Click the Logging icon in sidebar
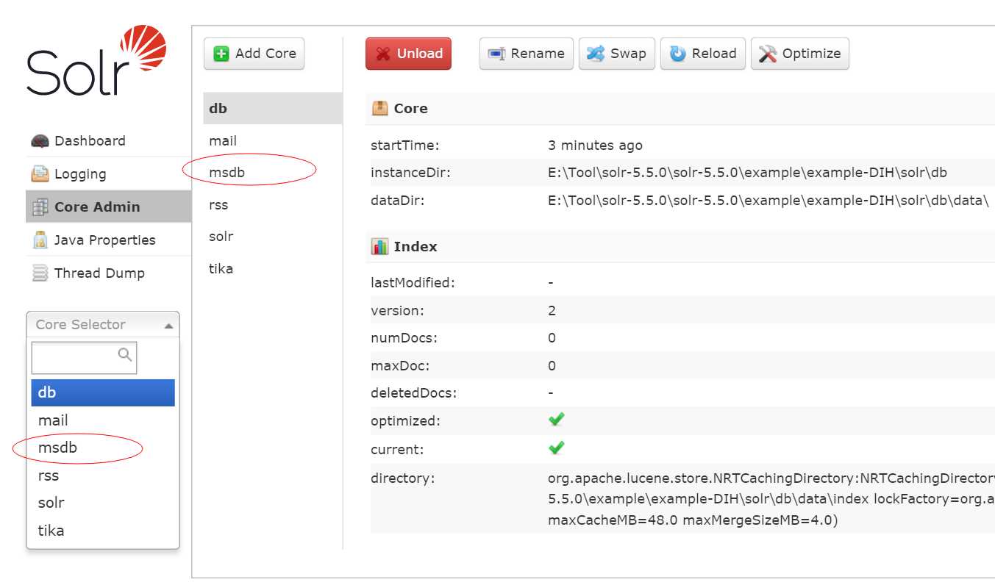This screenshot has width=995, height=585. click(40, 174)
